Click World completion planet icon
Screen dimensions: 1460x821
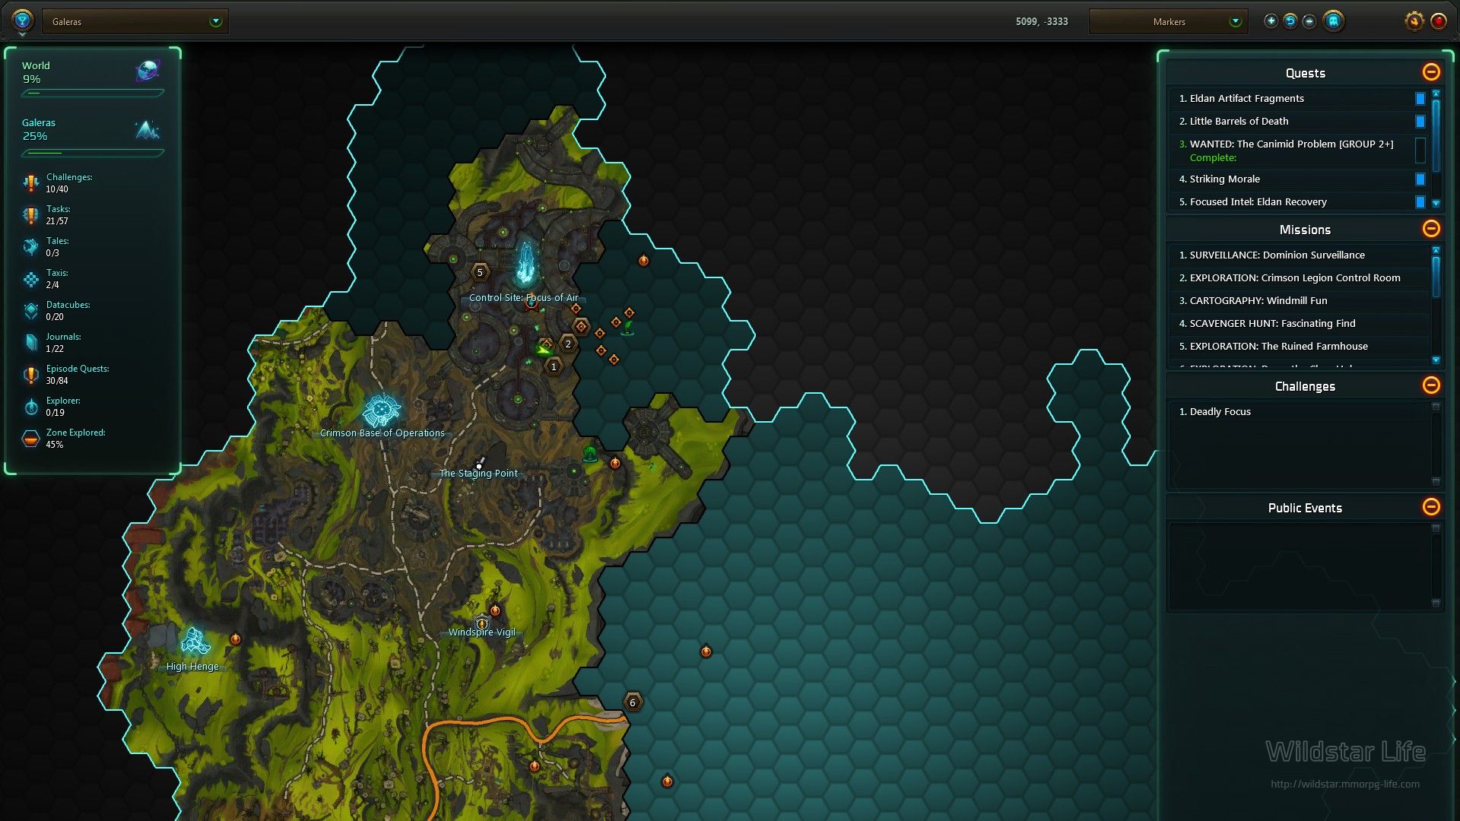(x=148, y=71)
